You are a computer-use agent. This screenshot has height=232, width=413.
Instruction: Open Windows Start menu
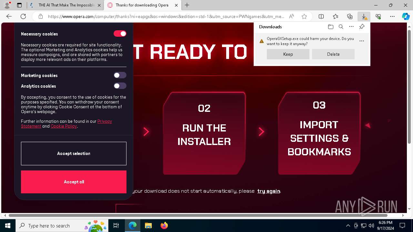tap(8, 226)
